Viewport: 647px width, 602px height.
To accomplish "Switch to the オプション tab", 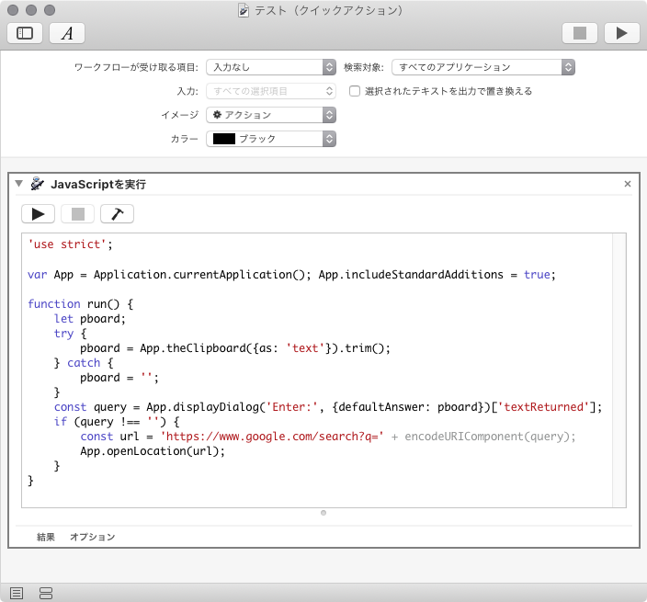I will 93,537.
